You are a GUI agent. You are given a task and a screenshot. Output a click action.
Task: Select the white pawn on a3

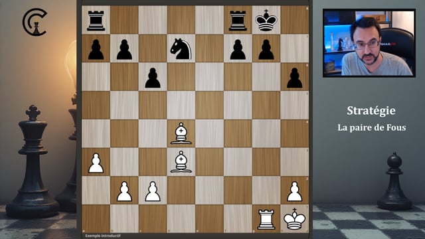pos(96,163)
